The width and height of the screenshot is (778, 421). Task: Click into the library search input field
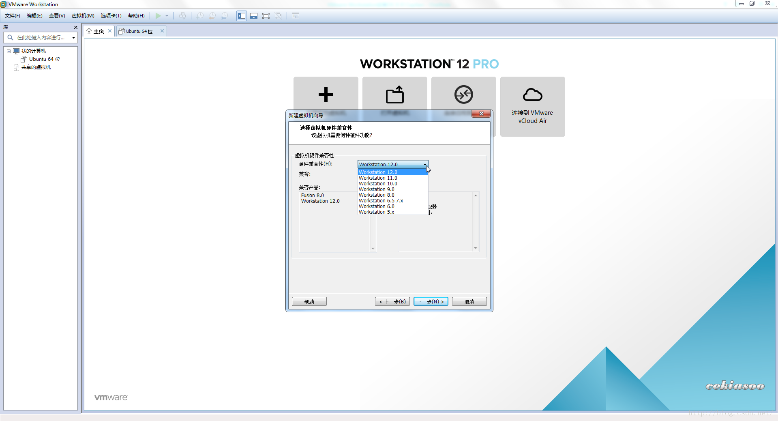[41, 38]
